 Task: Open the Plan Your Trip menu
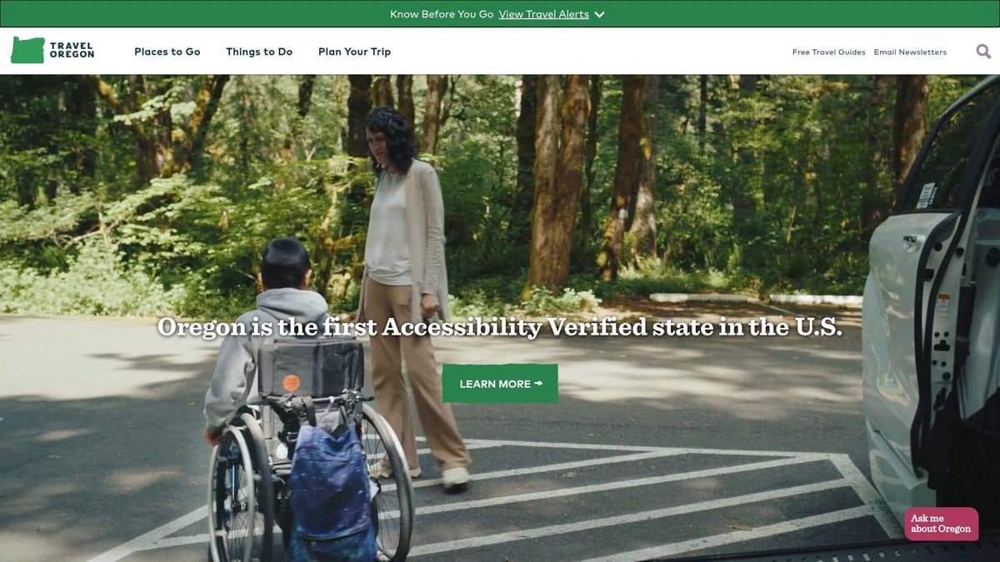pos(354,52)
